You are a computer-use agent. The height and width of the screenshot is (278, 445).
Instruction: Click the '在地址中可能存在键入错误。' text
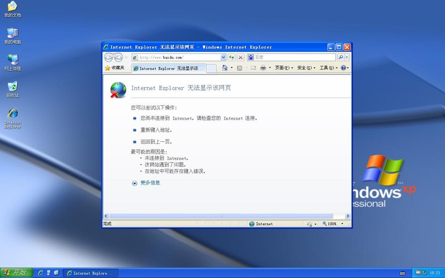(x=175, y=171)
